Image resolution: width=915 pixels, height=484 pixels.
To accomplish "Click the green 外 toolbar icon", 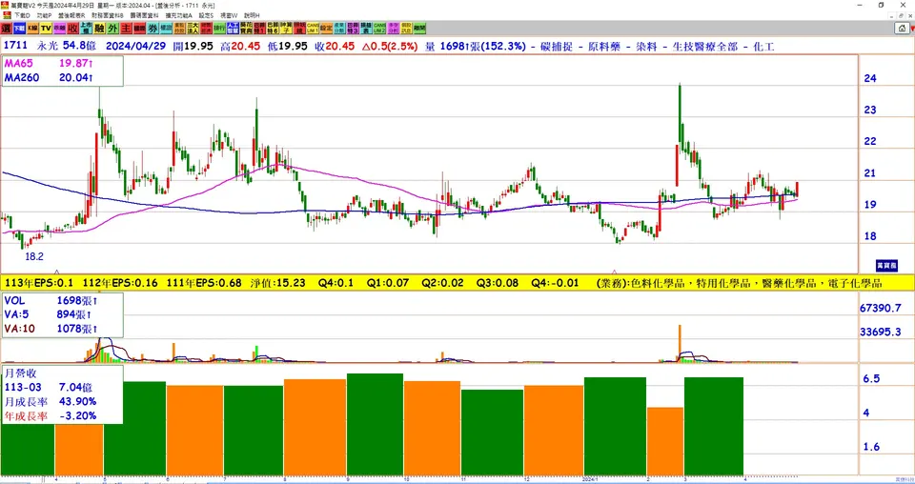I will click(112, 28).
